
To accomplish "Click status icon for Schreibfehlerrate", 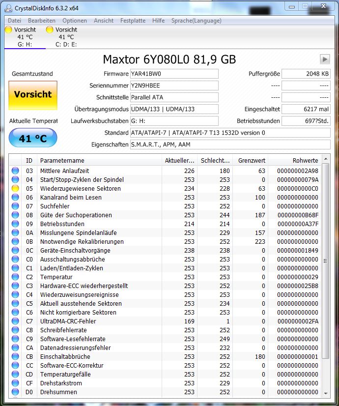I will click(x=16, y=330).
